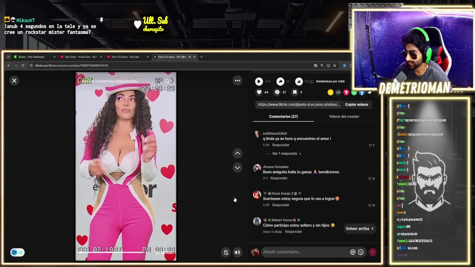Image resolution: width=475 pixels, height=267 pixels.
Task: Open Esto Sí Es Amor - YouTube tab
Action: (x=125, y=57)
